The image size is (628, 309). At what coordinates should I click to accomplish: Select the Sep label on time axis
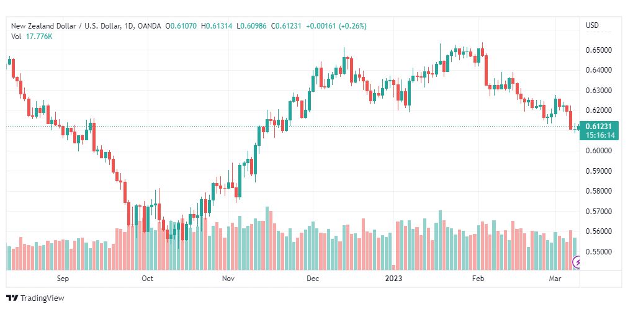pos(63,278)
